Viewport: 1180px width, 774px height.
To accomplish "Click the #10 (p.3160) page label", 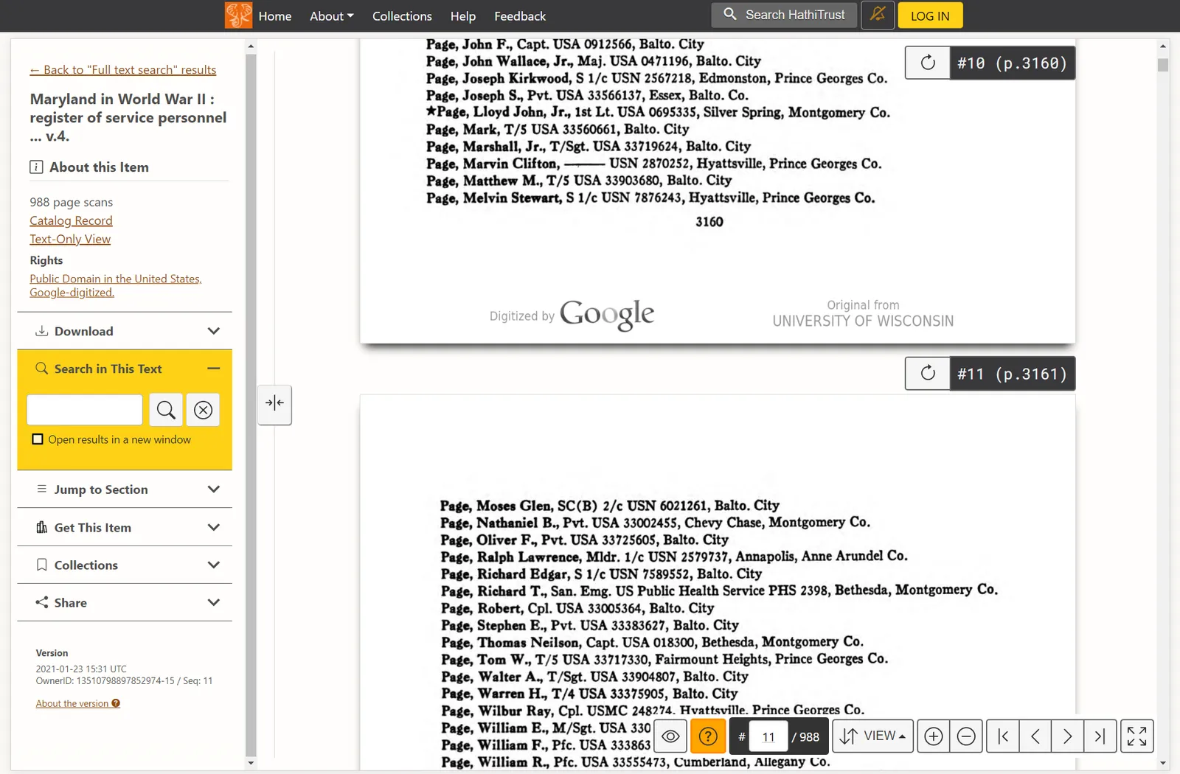I will point(1012,63).
